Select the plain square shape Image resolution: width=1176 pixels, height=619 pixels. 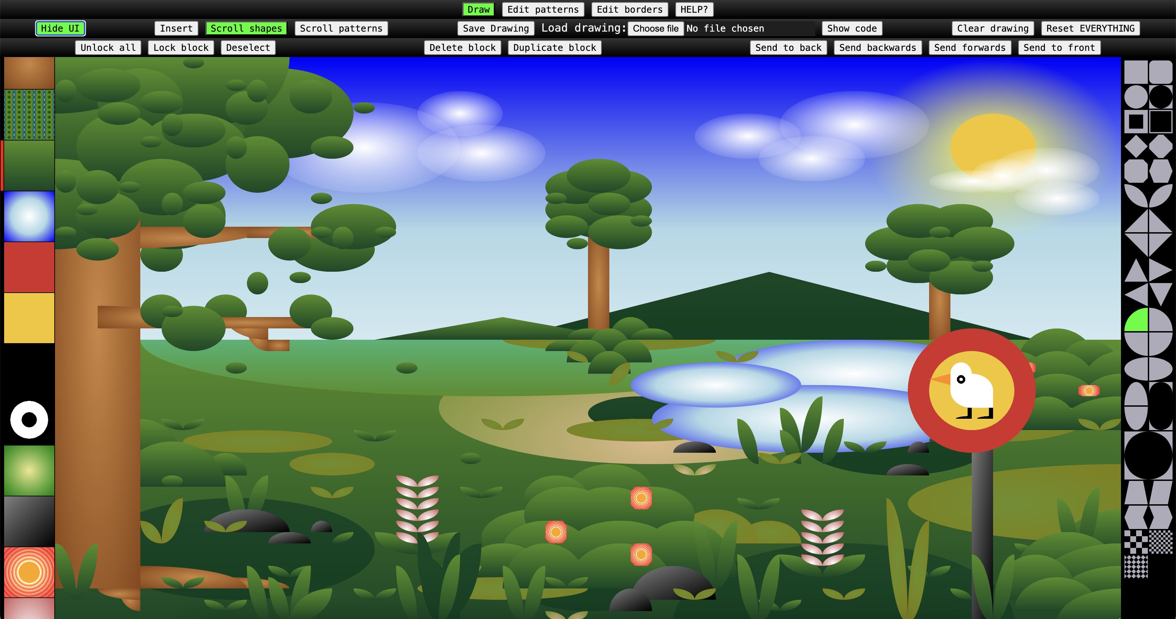click(1135, 72)
